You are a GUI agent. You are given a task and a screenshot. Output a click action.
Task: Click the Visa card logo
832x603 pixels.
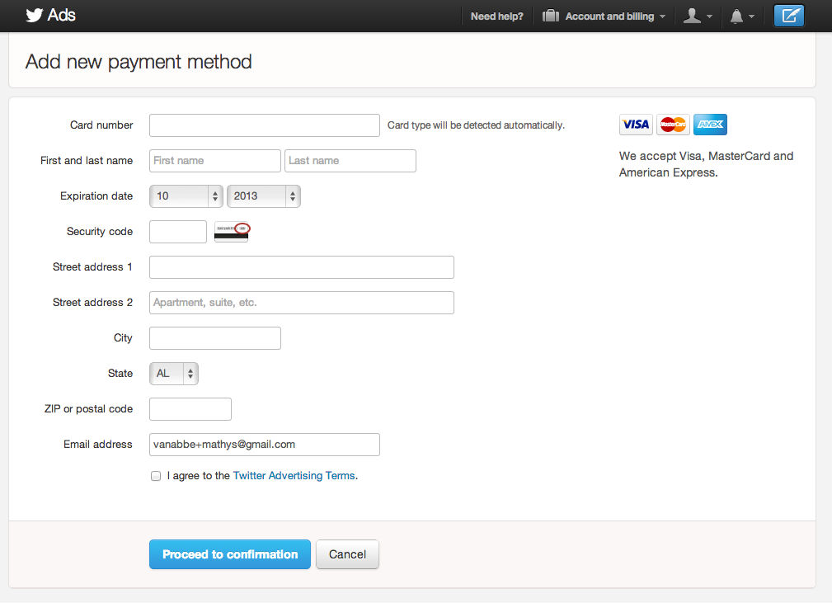(636, 125)
